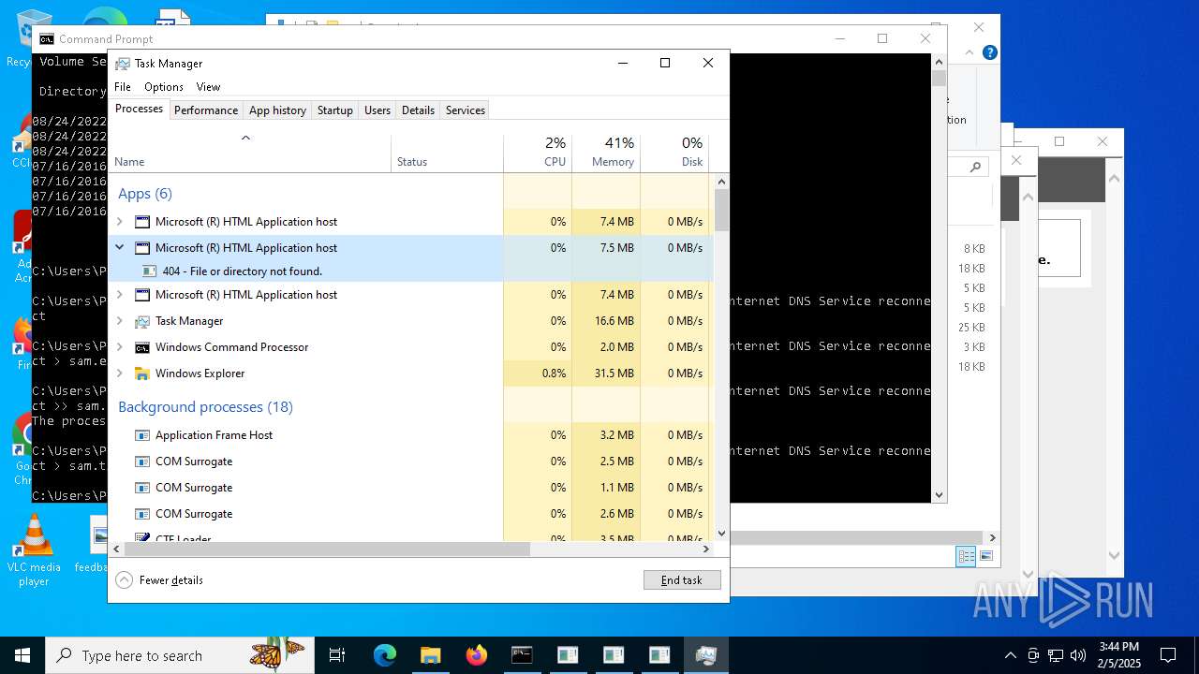
Task: Click the End task button
Action: pos(682,580)
